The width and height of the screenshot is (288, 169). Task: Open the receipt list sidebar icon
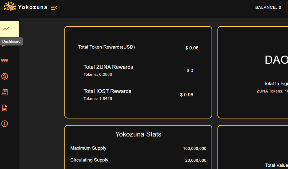click(4, 92)
